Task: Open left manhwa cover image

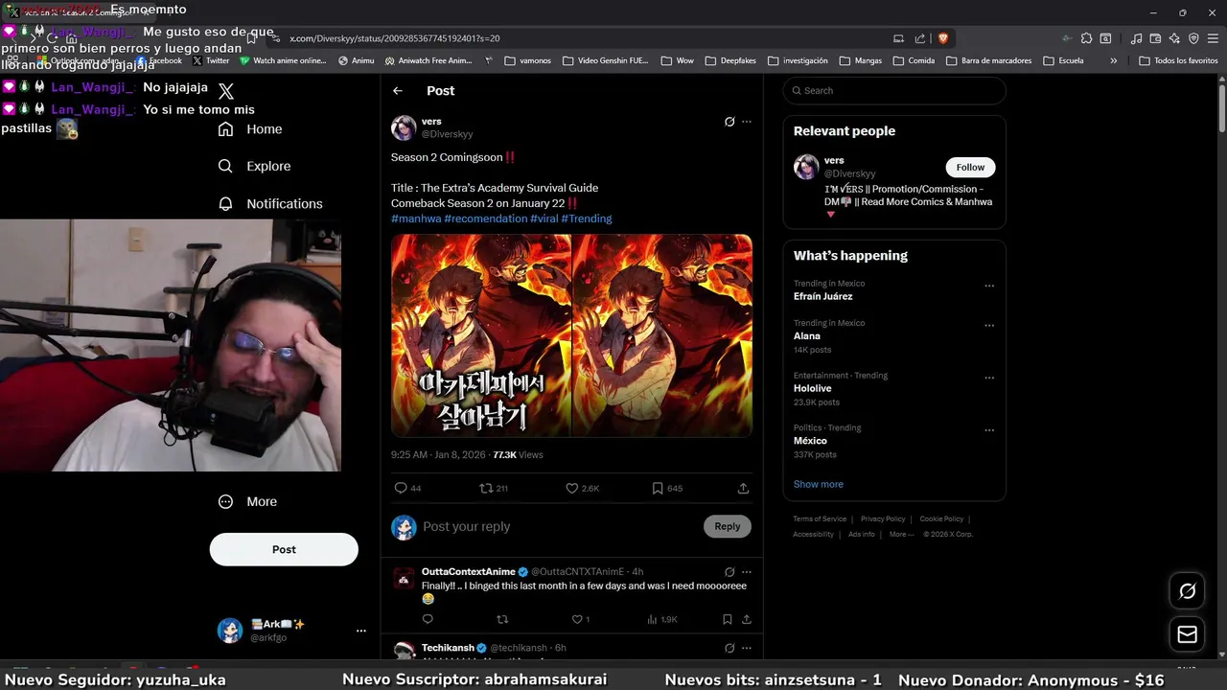Action: point(480,335)
